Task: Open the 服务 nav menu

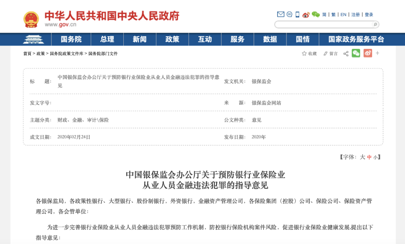Action: click(x=237, y=39)
